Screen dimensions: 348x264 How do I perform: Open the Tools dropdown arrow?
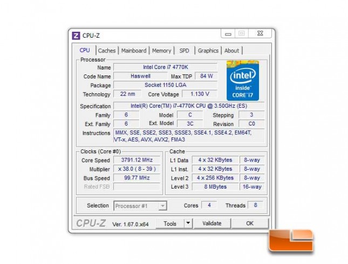point(188,223)
